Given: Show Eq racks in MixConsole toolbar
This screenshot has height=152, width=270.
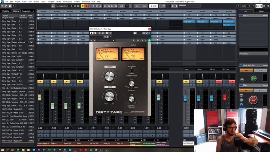Looking at the screenshot, I should [108, 6].
